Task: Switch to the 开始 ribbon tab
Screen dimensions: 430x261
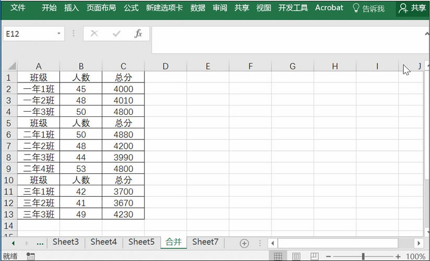Action: tap(49, 8)
